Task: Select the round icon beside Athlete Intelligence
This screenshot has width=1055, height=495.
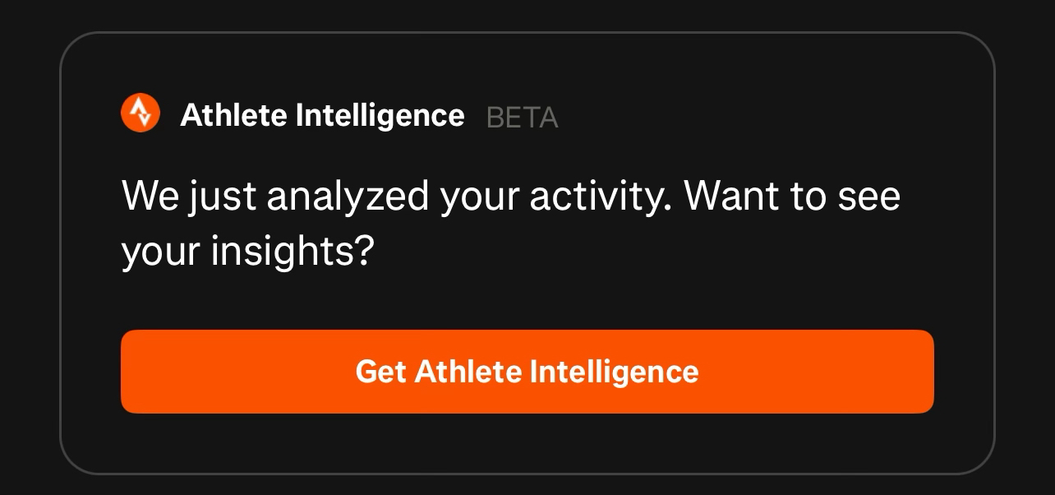Action: click(141, 113)
